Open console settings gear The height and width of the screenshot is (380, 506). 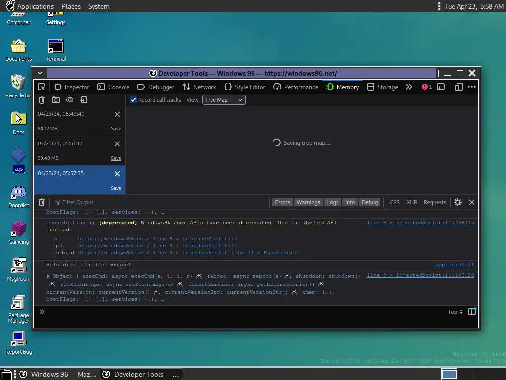point(458,202)
